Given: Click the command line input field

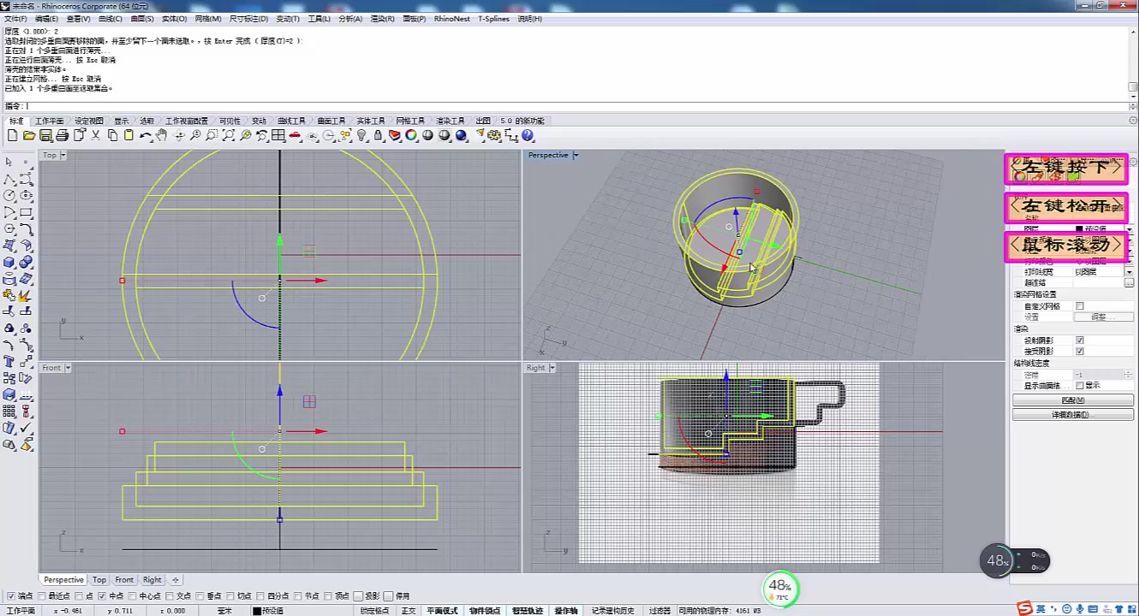Looking at the screenshot, I should pos(578,106).
